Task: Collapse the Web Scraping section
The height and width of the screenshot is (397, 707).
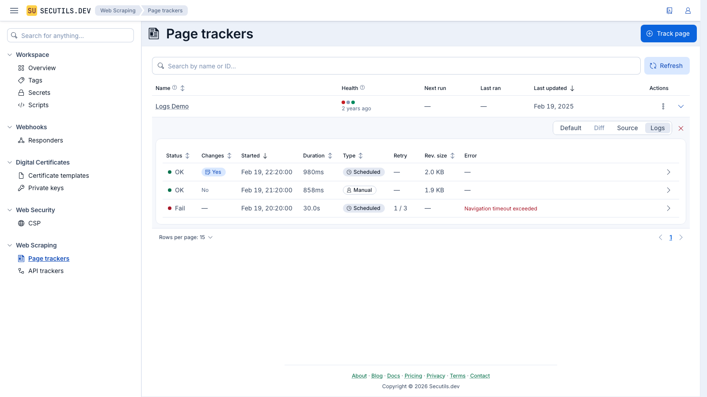Action: click(10, 245)
